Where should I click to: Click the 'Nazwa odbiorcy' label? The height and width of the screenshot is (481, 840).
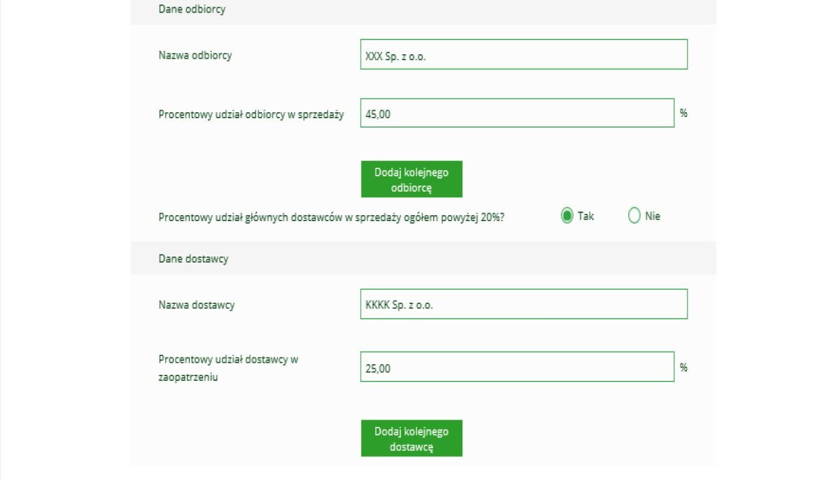[x=195, y=55]
